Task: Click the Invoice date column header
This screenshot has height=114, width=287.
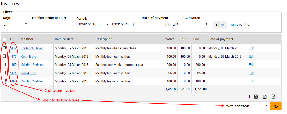Action: point(64,39)
